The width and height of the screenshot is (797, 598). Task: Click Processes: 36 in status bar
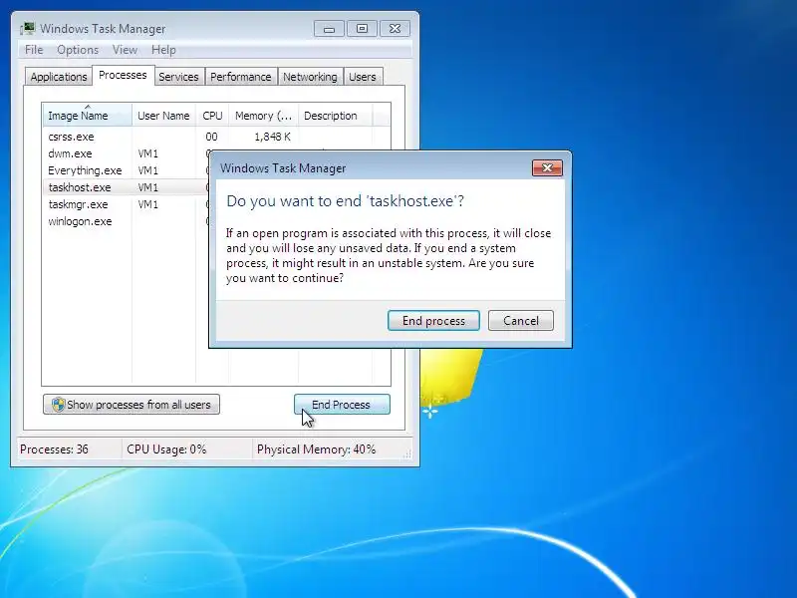pyautogui.click(x=54, y=449)
